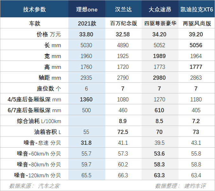Select the 凯迪拉克XT6 column header
The image size is (215, 191).
pyautogui.click(x=197, y=10)
